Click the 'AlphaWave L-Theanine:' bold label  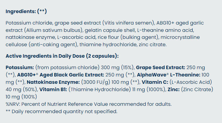coord(169,75)
